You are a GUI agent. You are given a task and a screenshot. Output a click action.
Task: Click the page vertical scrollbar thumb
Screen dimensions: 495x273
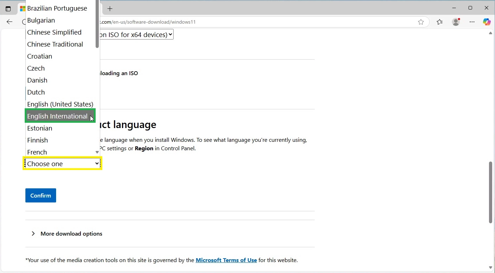click(490, 193)
